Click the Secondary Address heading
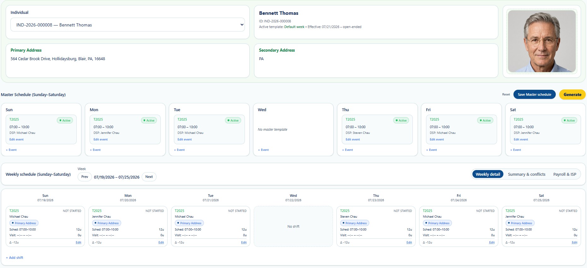Image resolution: width=587 pixels, height=268 pixels. [x=277, y=50]
